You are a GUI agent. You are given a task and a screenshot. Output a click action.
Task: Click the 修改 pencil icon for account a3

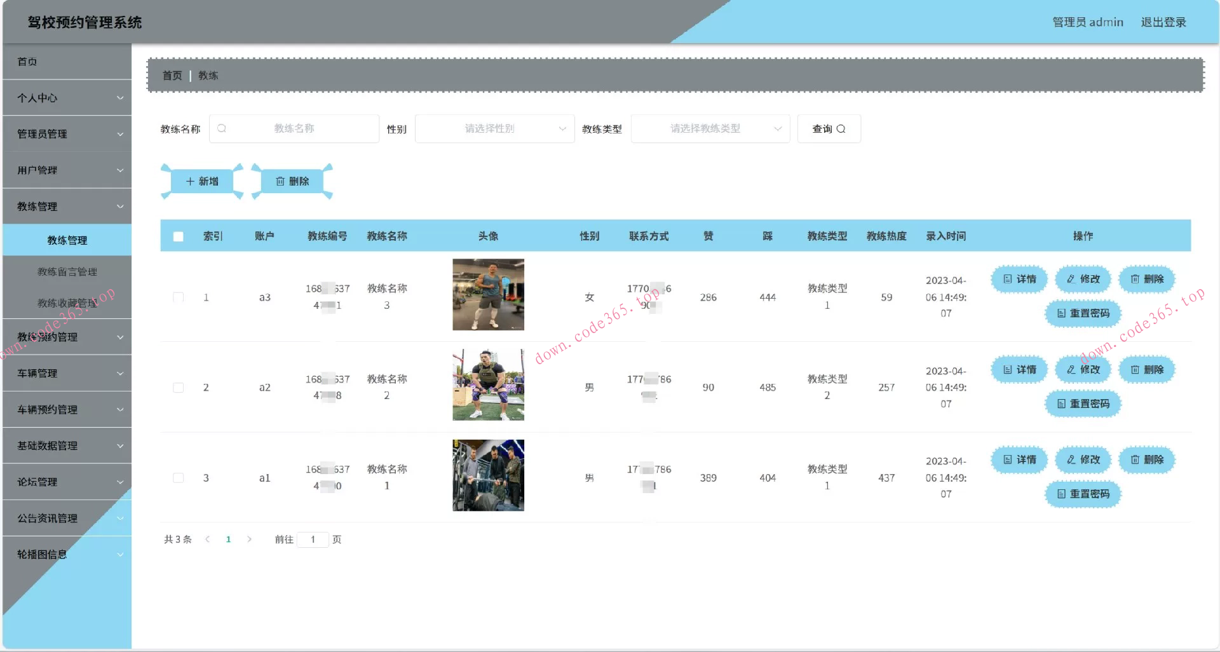tap(1071, 279)
